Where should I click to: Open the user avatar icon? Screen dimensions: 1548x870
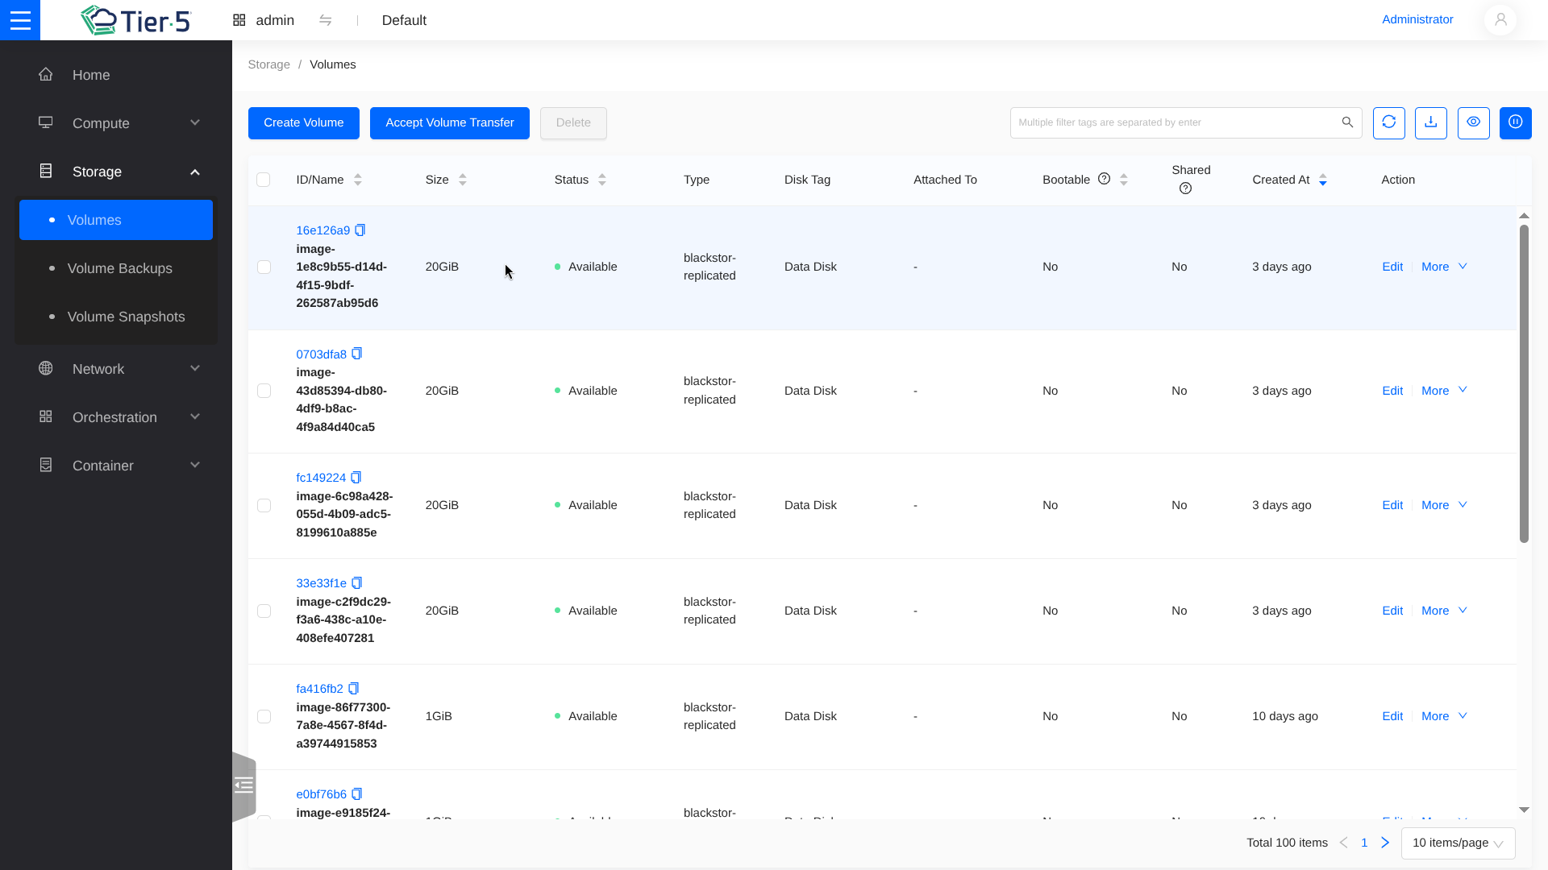click(1500, 20)
